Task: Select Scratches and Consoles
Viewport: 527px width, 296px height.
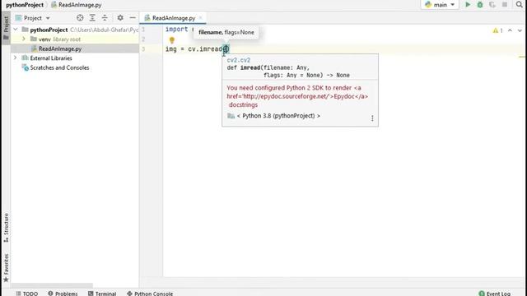Action: [x=59, y=67]
